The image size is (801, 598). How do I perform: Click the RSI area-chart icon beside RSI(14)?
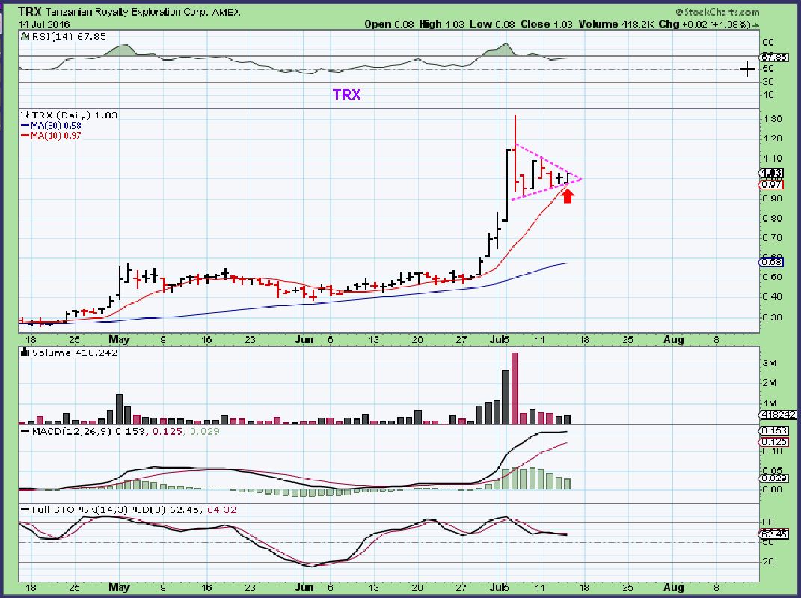point(25,36)
